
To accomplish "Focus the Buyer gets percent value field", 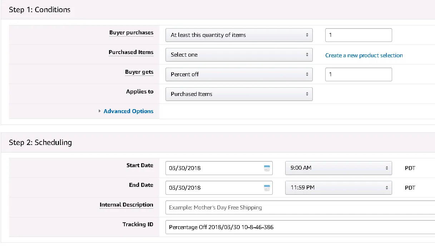I will 359,74.
